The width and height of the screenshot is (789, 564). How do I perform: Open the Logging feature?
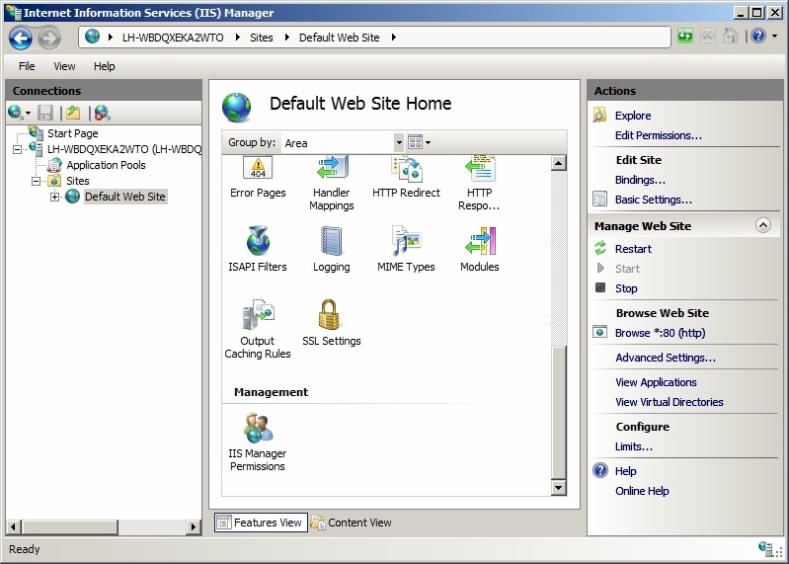tap(331, 249)
